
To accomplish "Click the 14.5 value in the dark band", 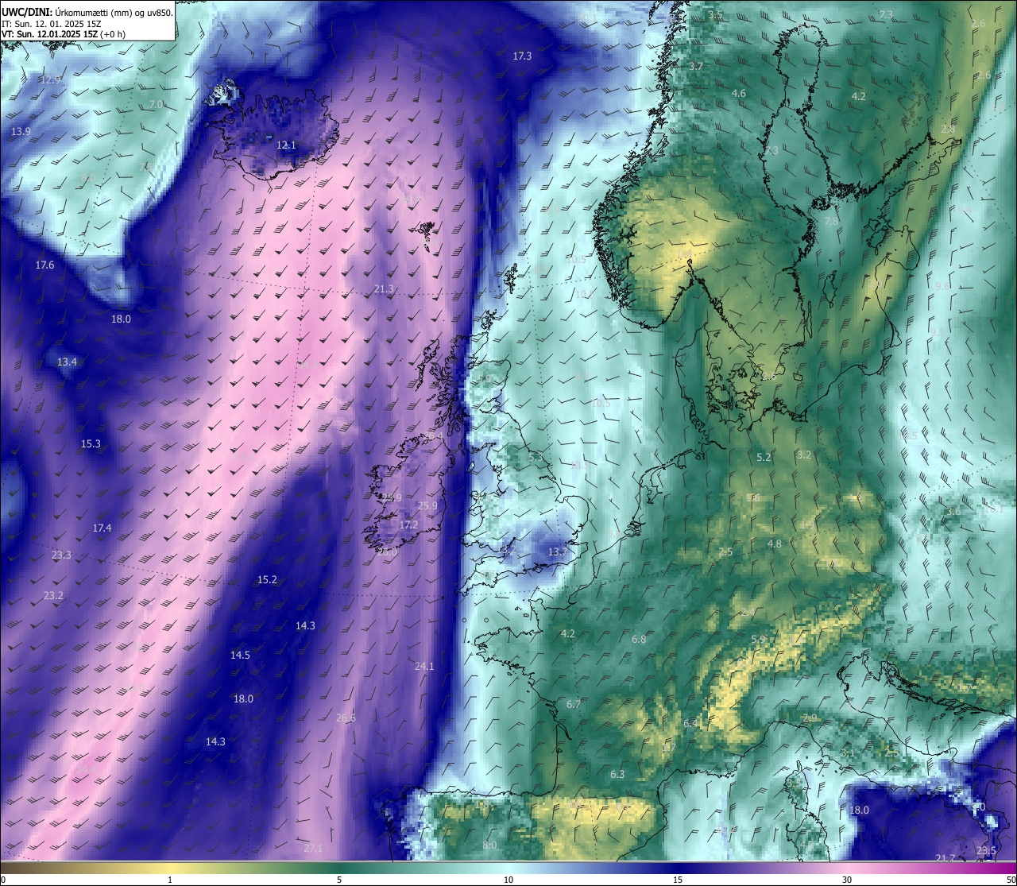I will (240, 655).
